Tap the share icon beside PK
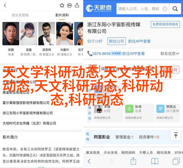This screenshot has width=183, height=168. click(x=77, y=5)
